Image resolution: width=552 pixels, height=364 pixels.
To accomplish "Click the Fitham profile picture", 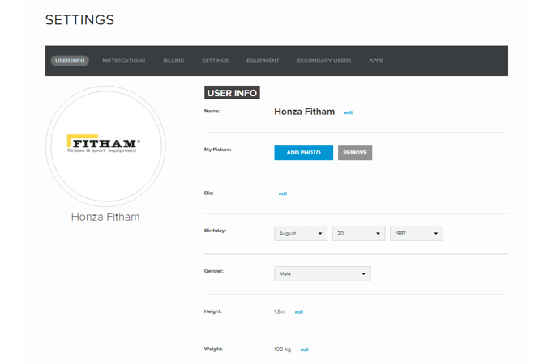I will pos(105,146).
